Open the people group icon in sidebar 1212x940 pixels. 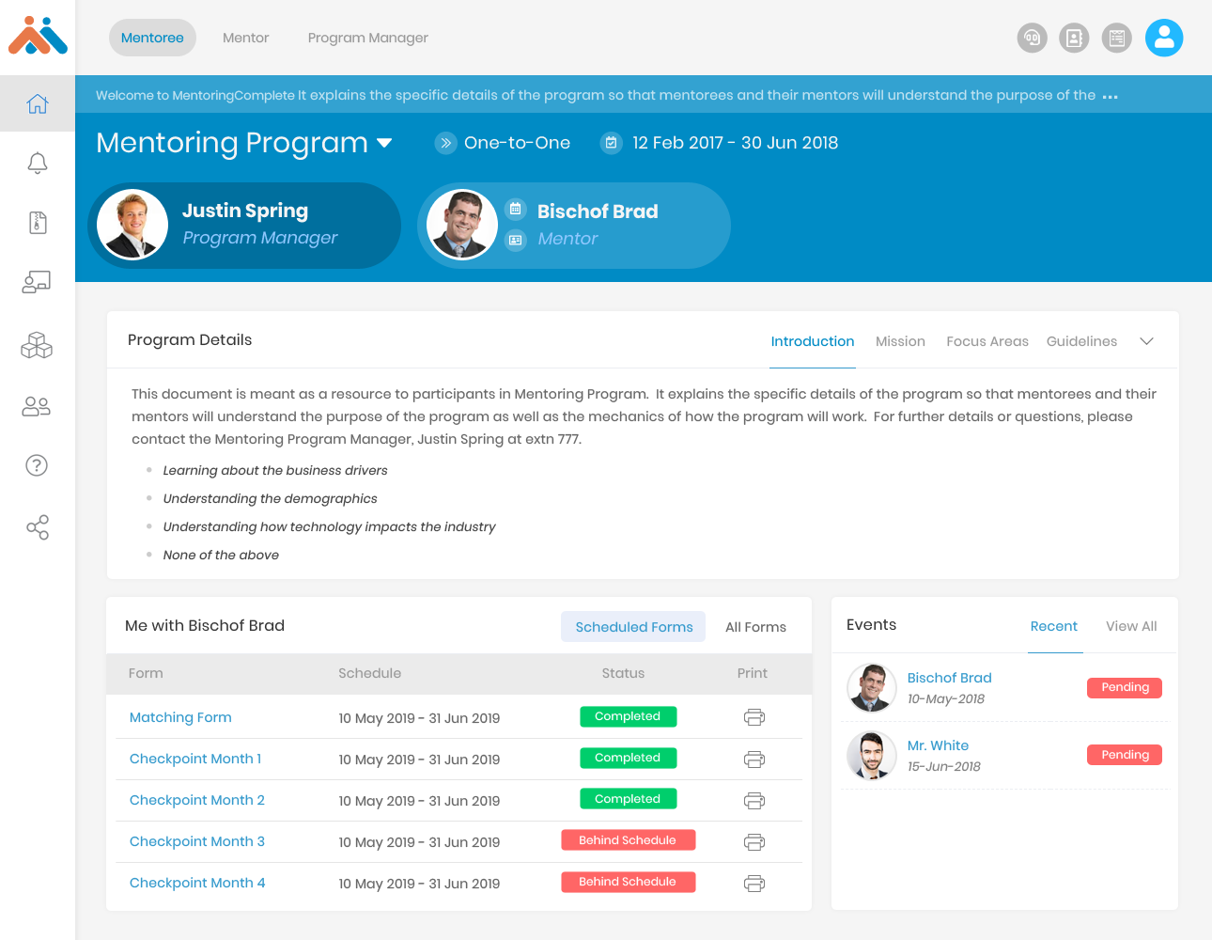pos(37,406)
